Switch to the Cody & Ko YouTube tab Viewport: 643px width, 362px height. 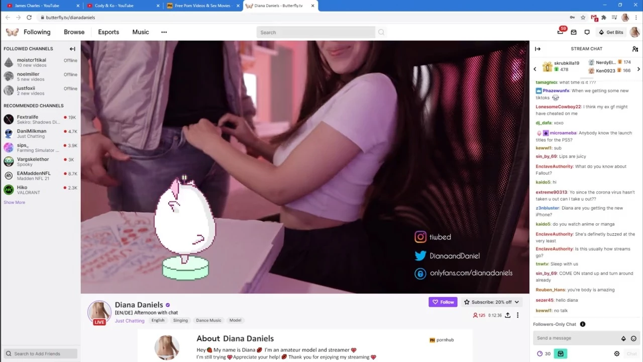[121, 6]
